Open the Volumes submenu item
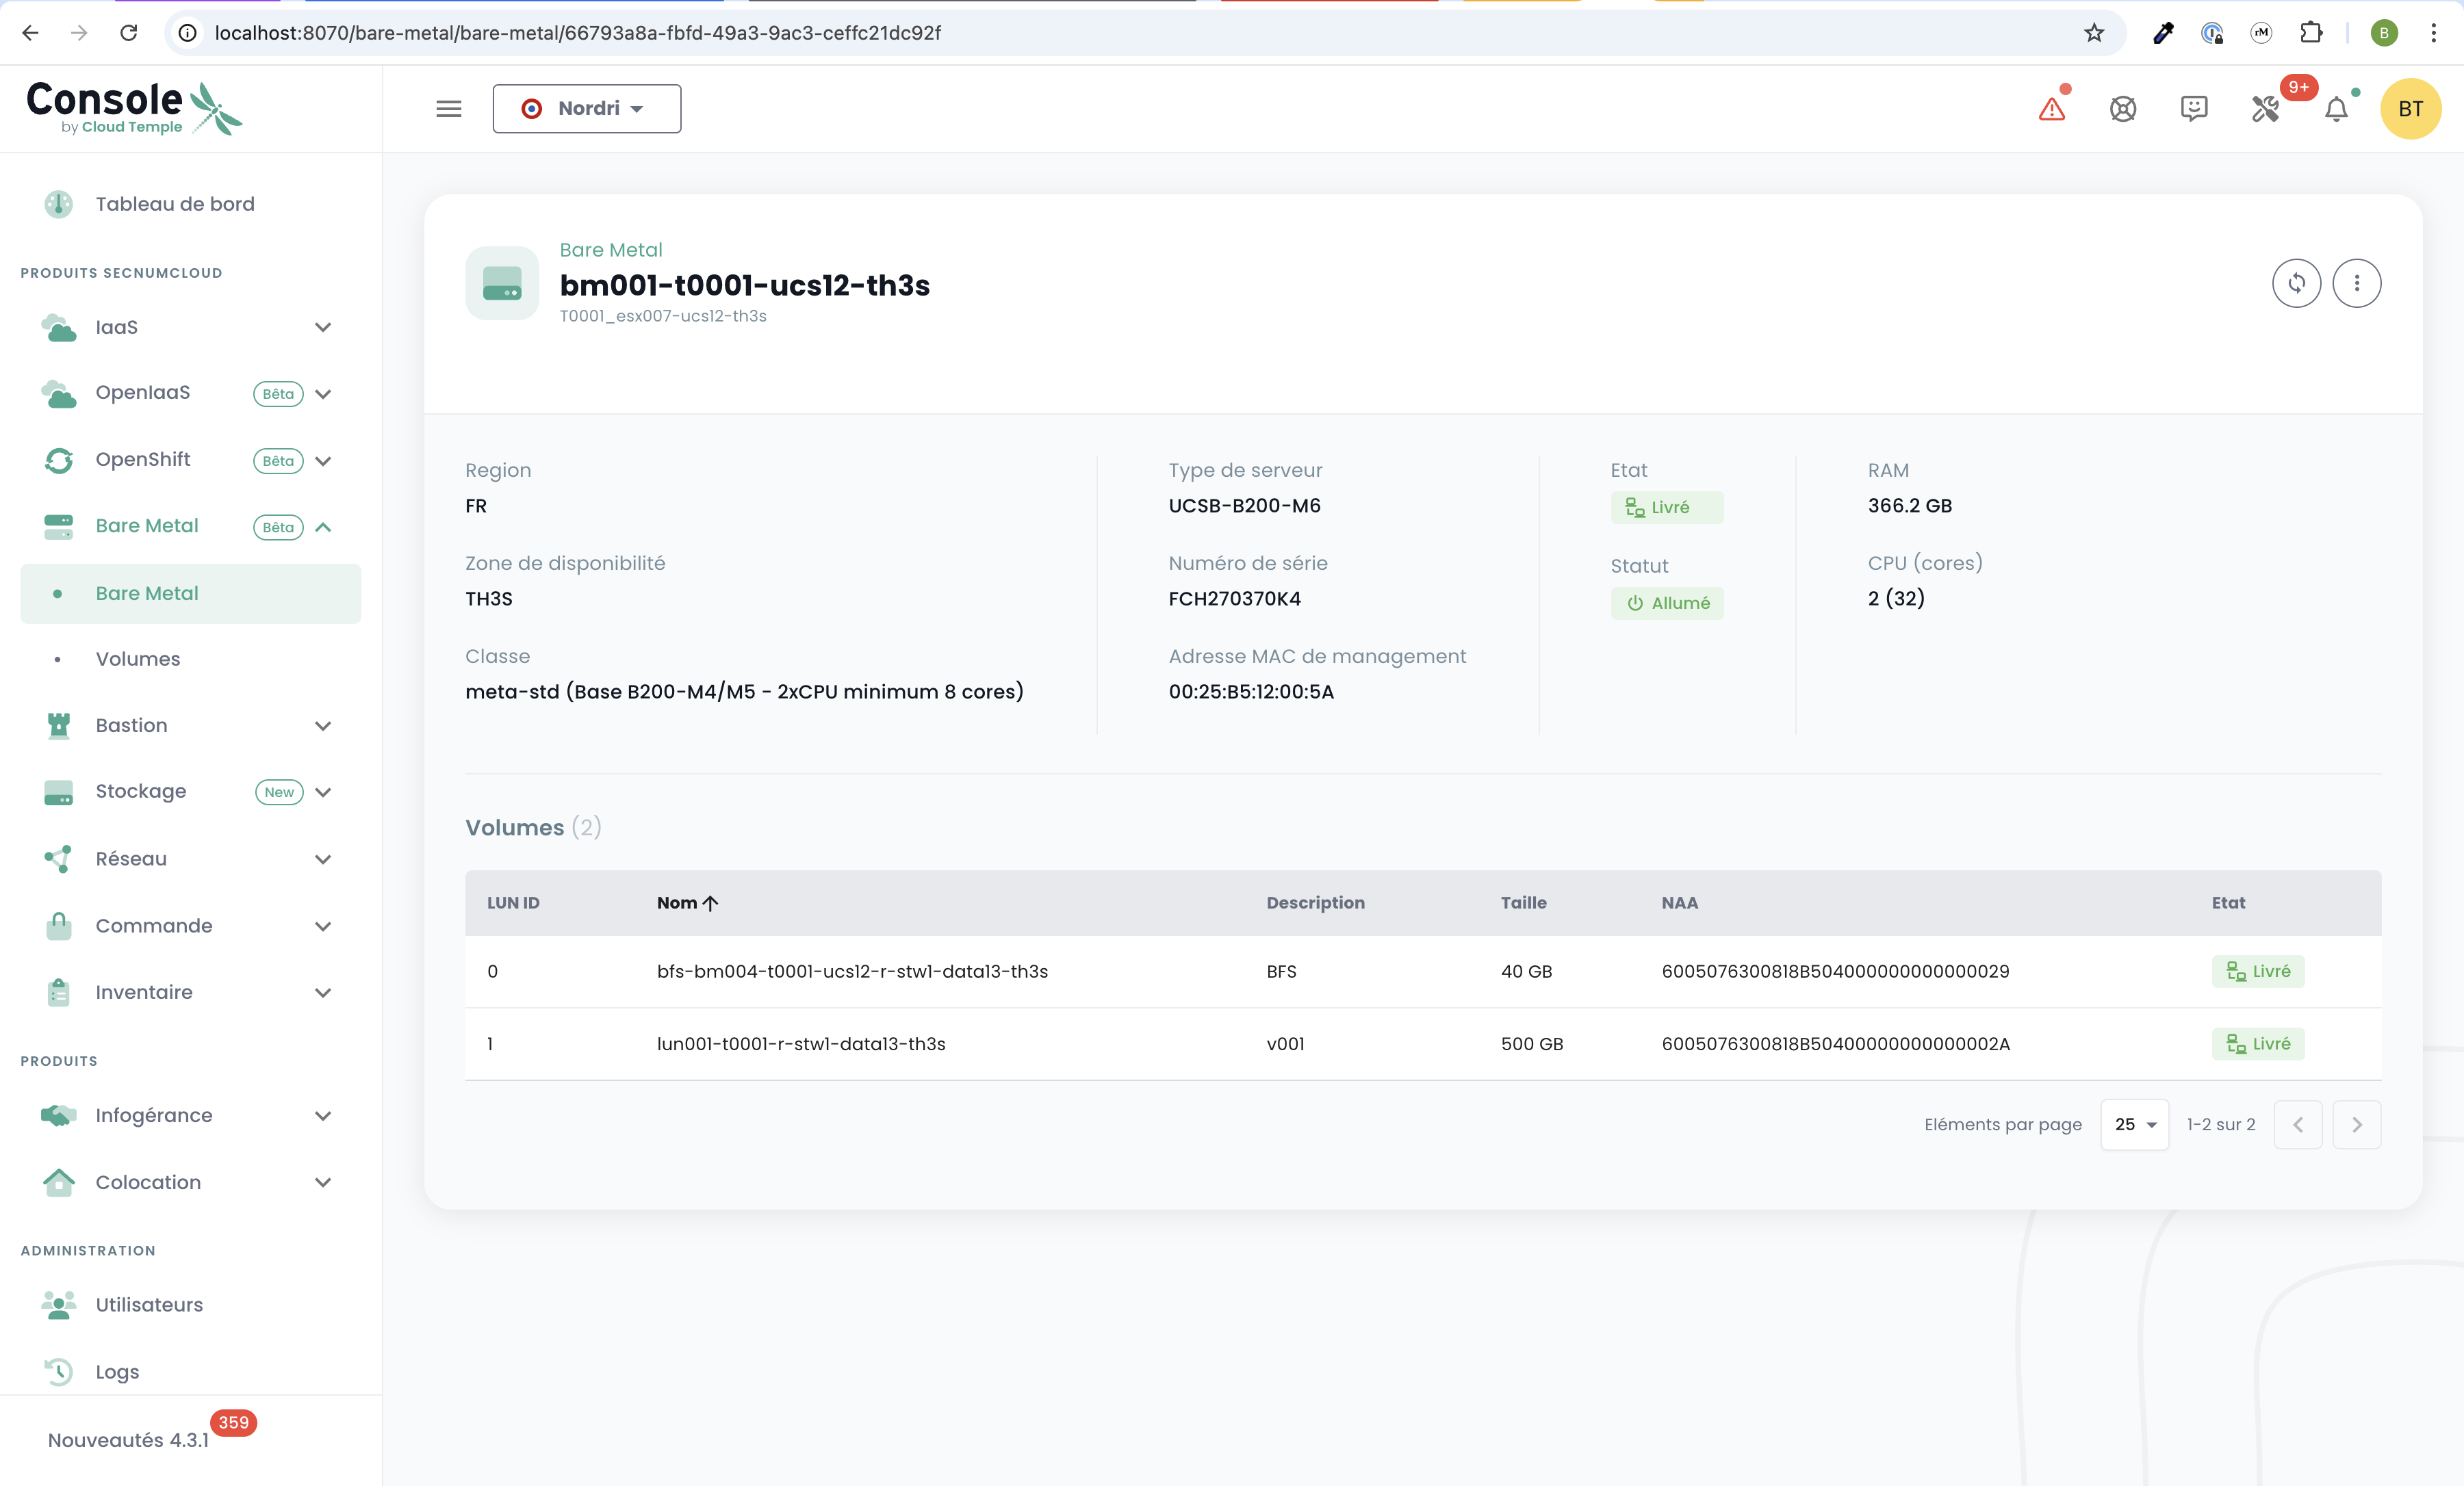2464x1486 pixels. coord(138,659)
